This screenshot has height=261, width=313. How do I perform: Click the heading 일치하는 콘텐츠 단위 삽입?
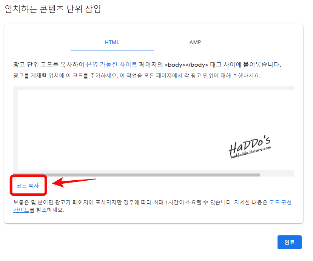[x=53, y=9]
